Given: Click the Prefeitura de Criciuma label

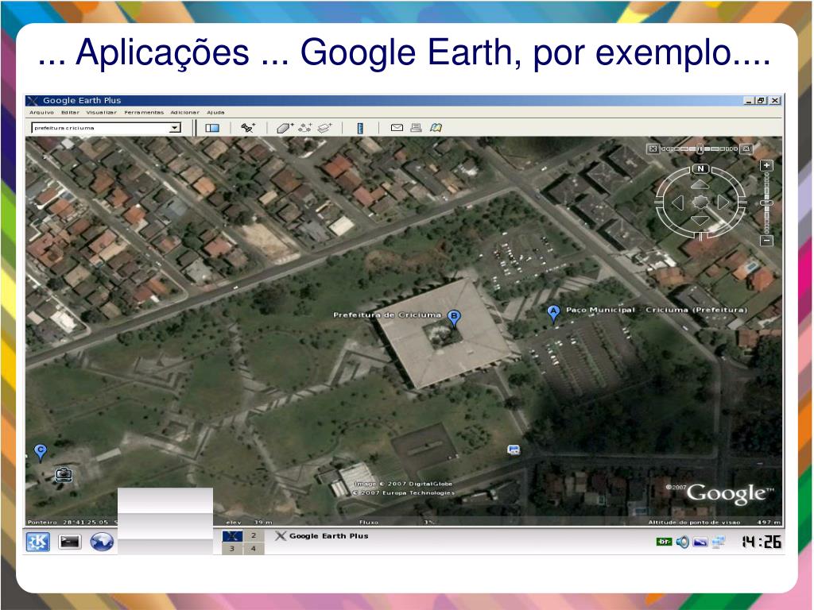Looking at the screenshot, I should tap(387, 315).
